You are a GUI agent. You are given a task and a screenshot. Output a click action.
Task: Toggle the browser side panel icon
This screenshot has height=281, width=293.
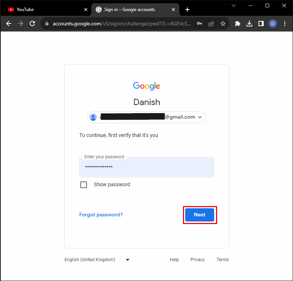261,24
